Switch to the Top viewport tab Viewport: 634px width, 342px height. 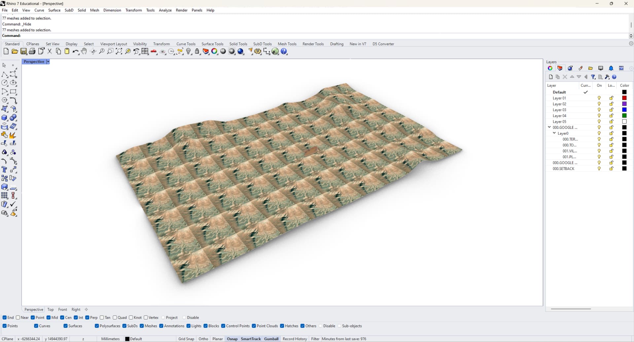(51, 310)
